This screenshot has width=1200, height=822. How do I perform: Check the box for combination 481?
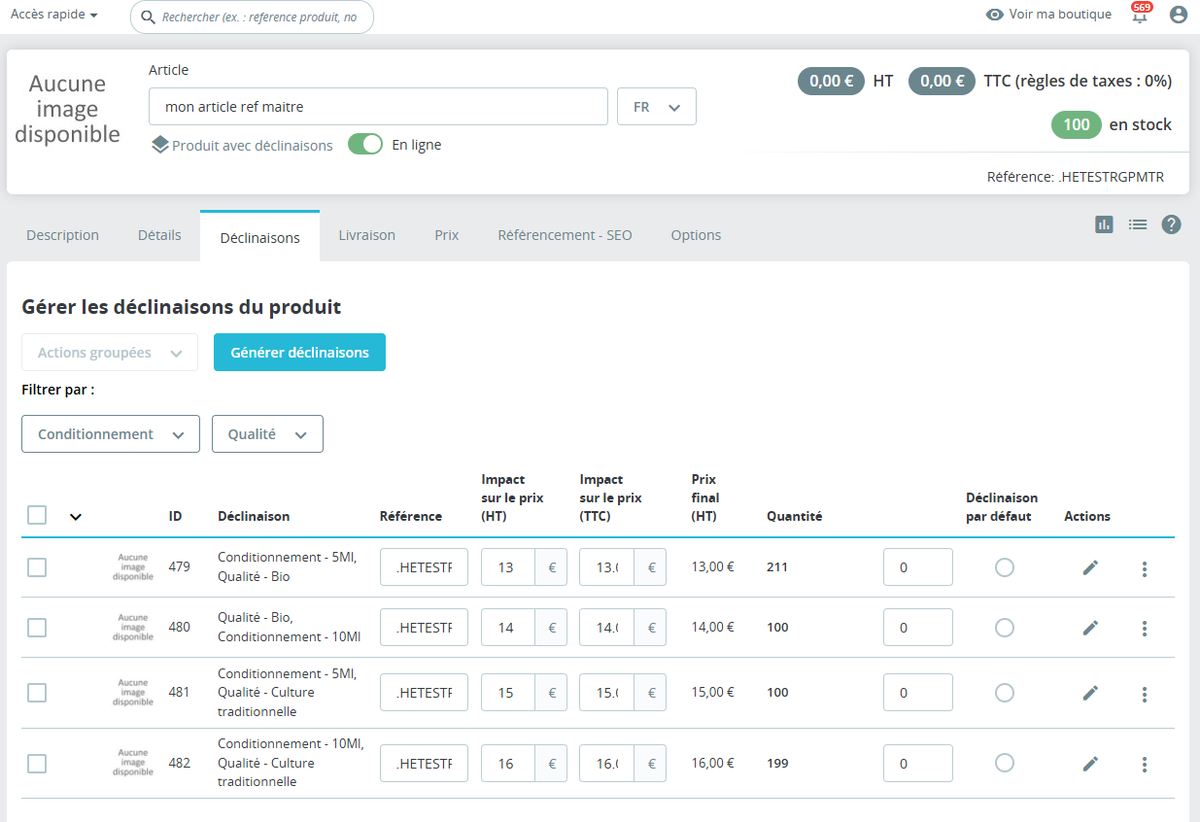(x=37, y=693)
